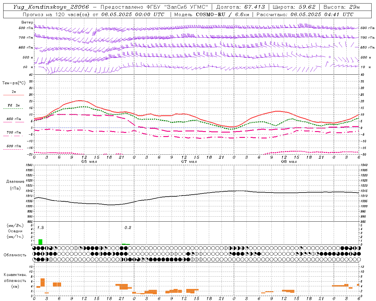376x301 pixels.
Task: Select the provider text "ЗапСиб УГМС"
Action: coord(186,7)
